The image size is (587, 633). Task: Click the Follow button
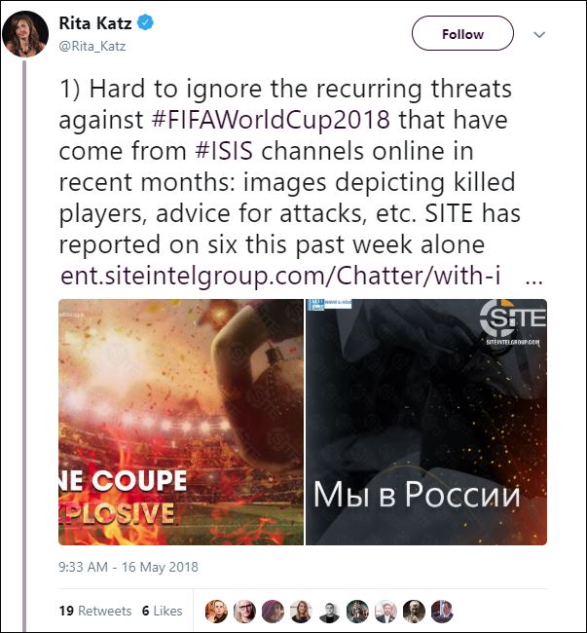(462, 33)
